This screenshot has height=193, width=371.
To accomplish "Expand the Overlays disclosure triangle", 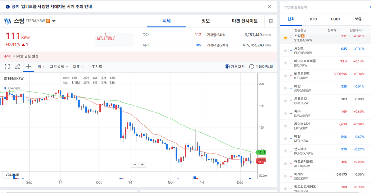I will point(6,88).
